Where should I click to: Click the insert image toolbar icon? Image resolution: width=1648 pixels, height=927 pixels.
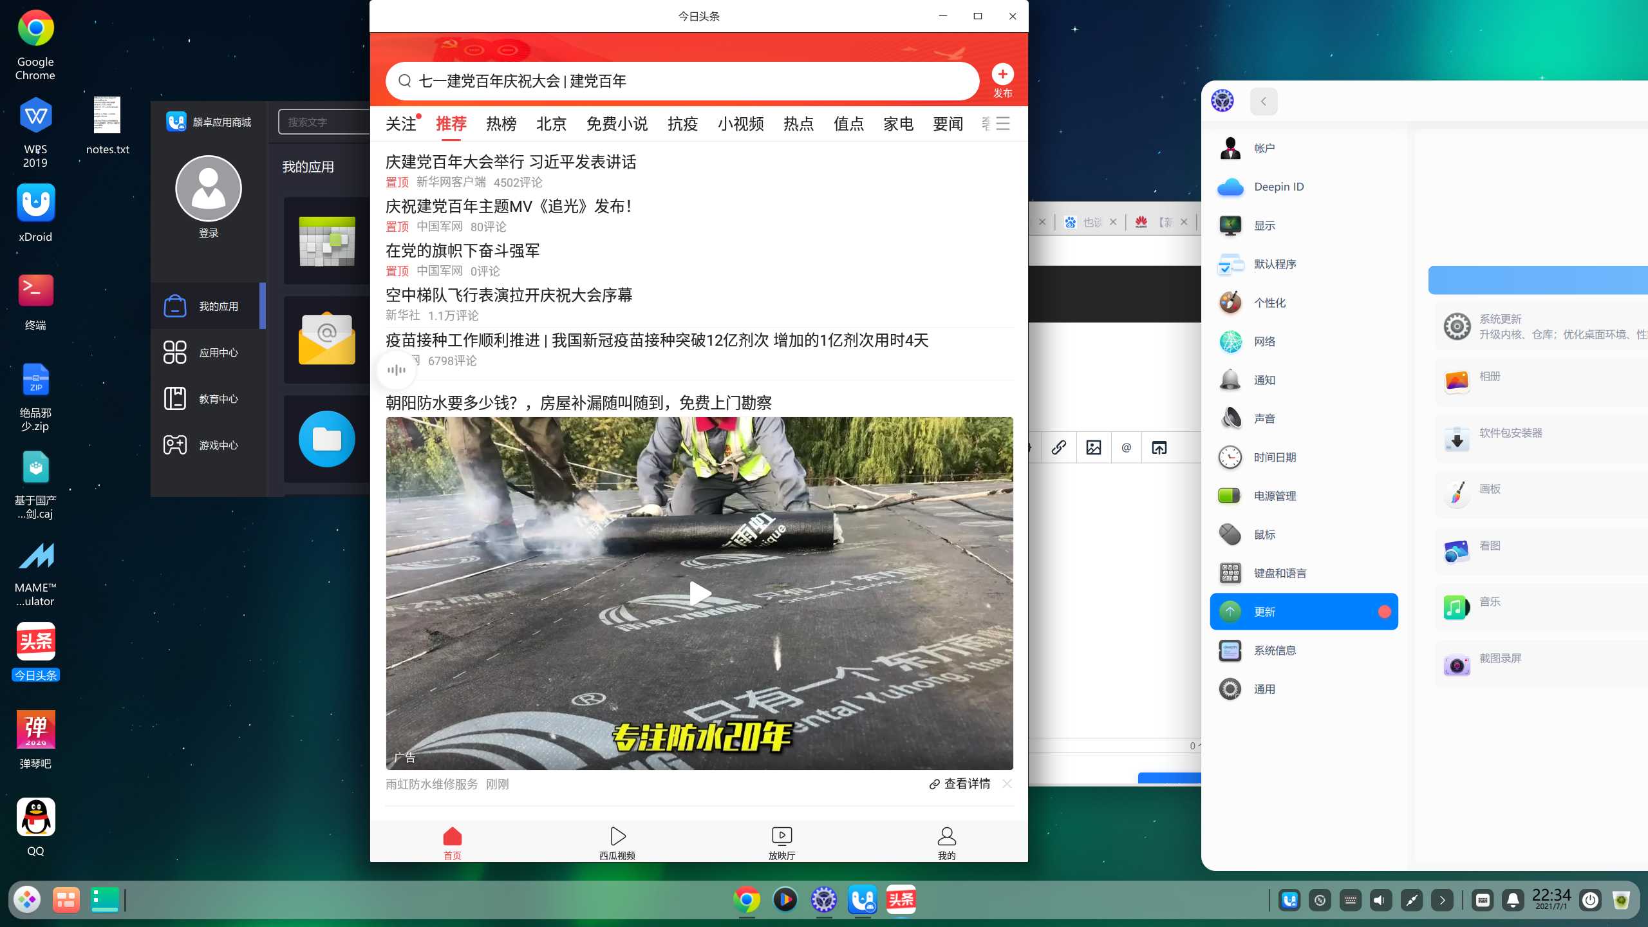tap(1093, 447)
